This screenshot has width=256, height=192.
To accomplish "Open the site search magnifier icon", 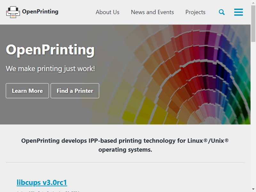I will pos(221,12).
